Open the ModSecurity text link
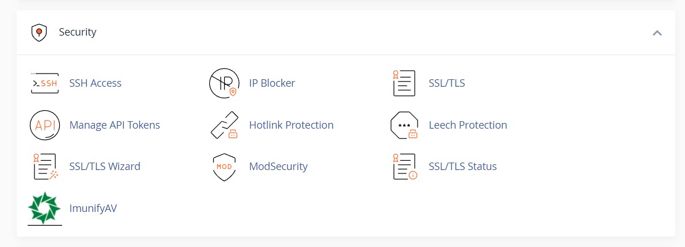This screenshot has height=247, width=685. [278, 167]
